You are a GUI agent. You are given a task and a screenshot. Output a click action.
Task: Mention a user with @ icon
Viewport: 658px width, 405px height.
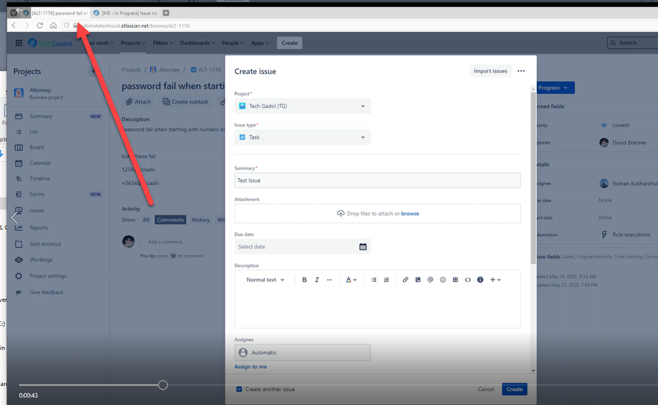[430, 280]
